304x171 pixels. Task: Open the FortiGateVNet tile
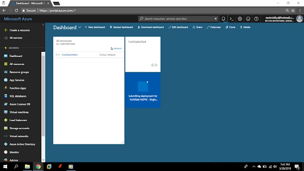click(x=143, y=54)
